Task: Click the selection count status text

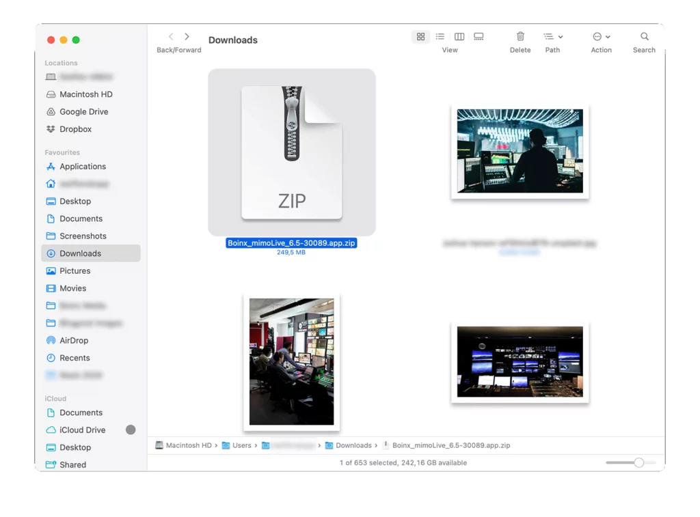Action: point(403,462)
